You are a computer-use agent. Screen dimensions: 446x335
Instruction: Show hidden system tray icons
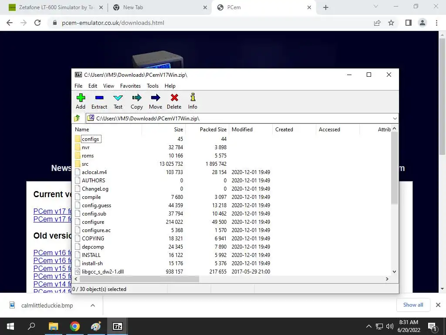click(x=368, y=326)
